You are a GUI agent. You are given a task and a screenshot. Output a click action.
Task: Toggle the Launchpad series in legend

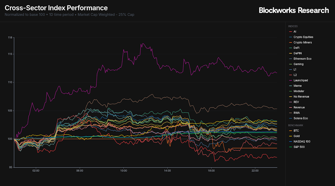point(300,80)
